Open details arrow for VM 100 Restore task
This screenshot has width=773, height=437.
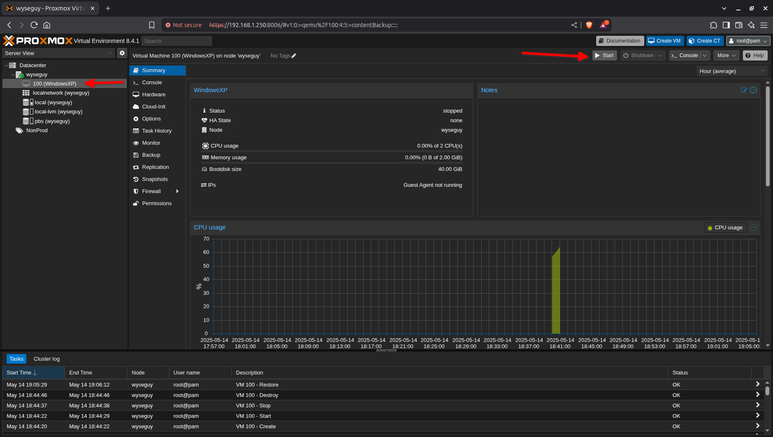758,384
